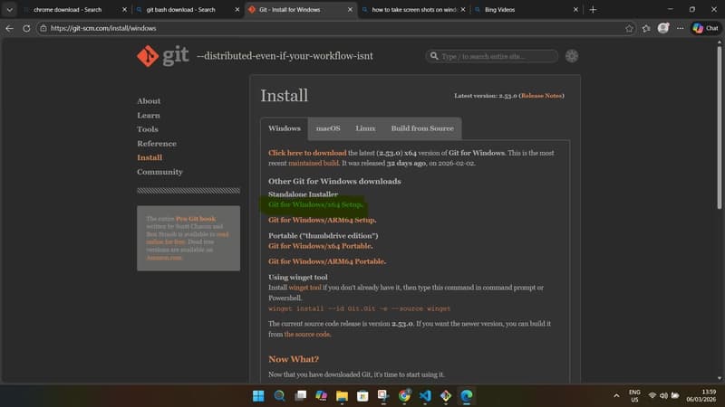725x407 pixels.
Task: Click the Pro Git book link
Action: [x=196, y=219]
